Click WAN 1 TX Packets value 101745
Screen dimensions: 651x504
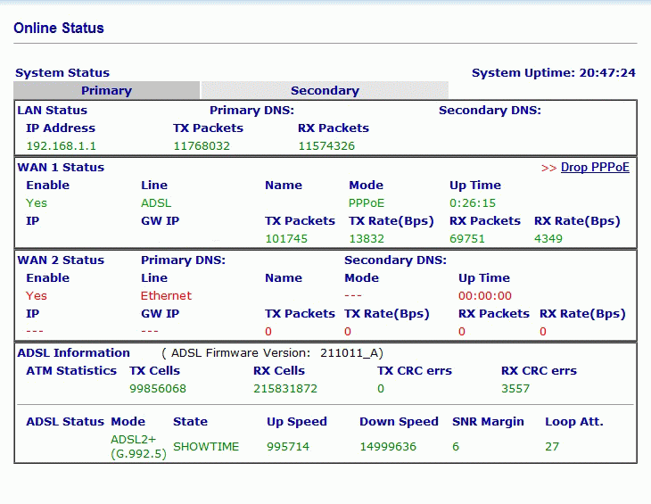[x=286, y=239]
